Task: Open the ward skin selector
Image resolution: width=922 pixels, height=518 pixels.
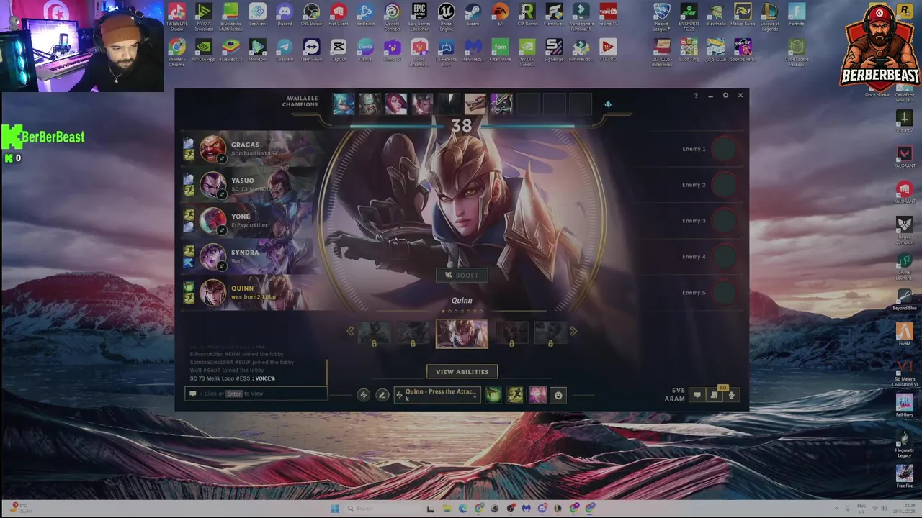Action: click(538, 395)
